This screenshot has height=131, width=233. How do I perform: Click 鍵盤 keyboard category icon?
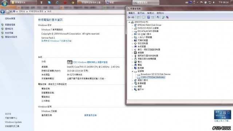[135, 87]
